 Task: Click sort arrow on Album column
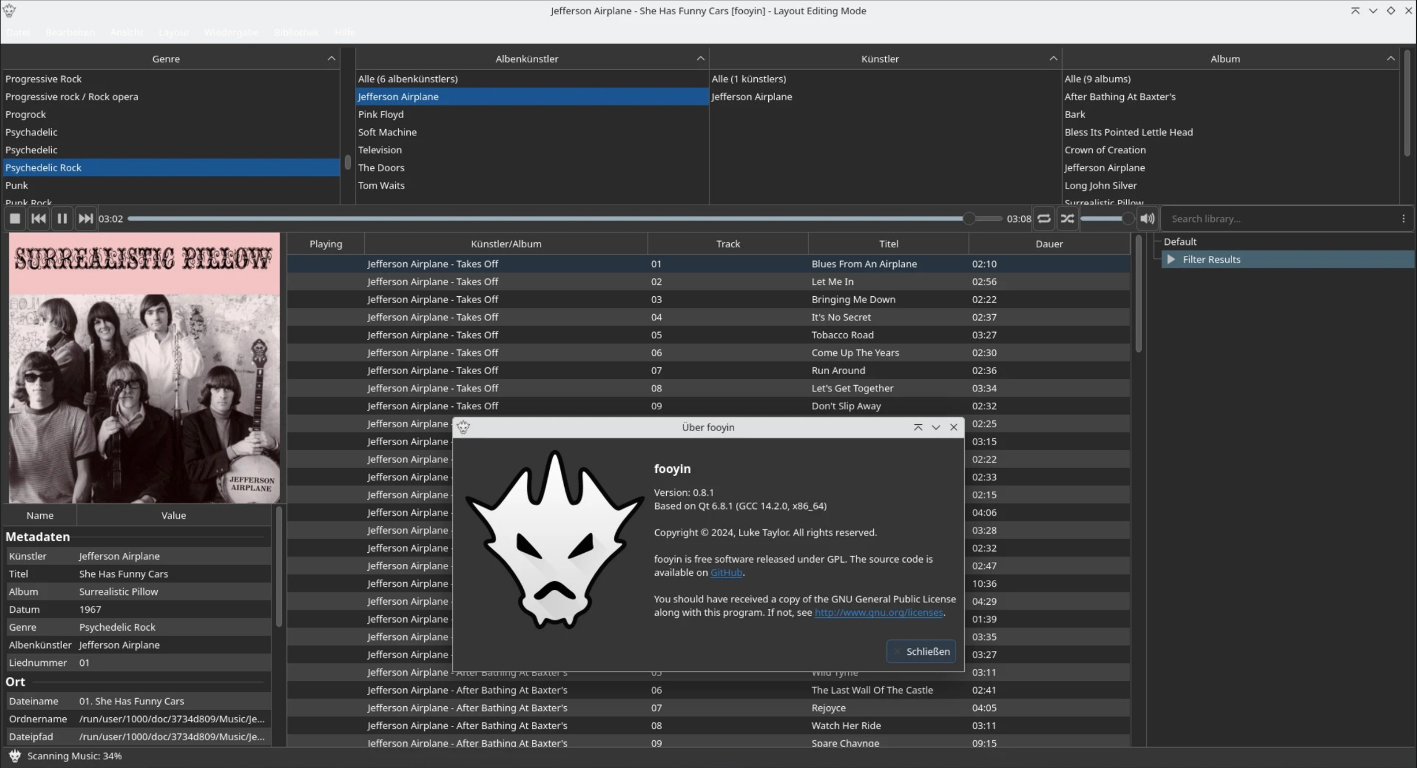[x=1390, y=59]
